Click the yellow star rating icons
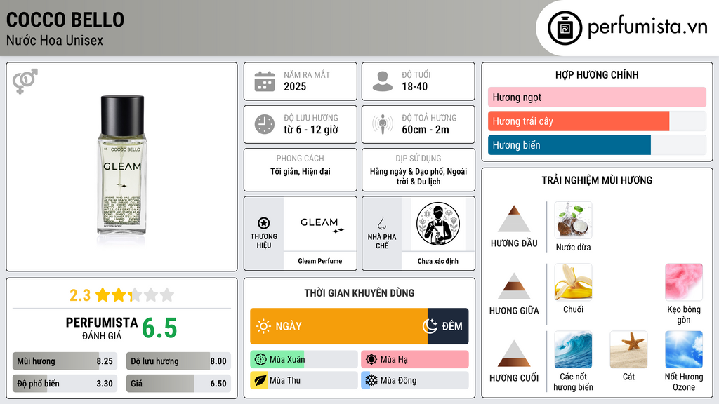Viewport: 719px width, 404px height. [135, 295]
